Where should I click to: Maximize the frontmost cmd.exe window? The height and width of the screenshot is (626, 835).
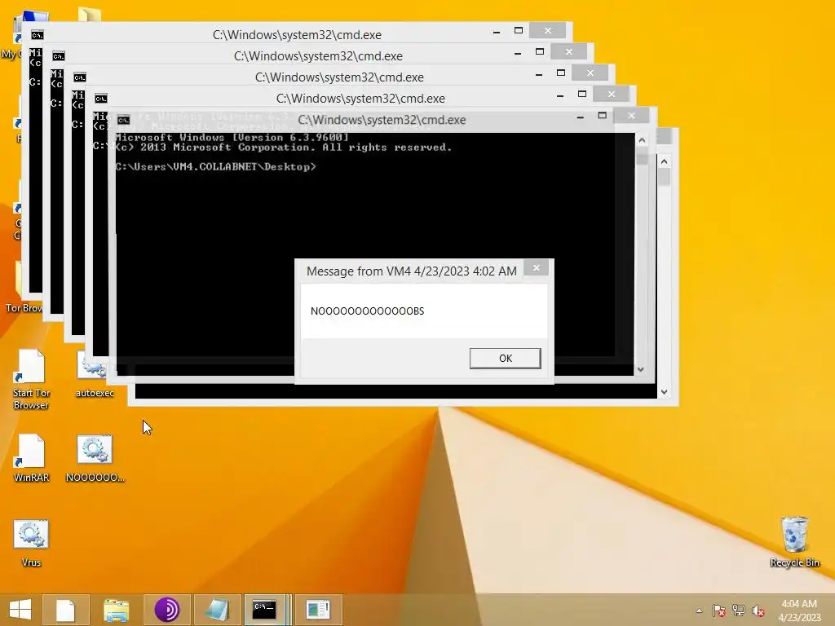coord(603,116)
